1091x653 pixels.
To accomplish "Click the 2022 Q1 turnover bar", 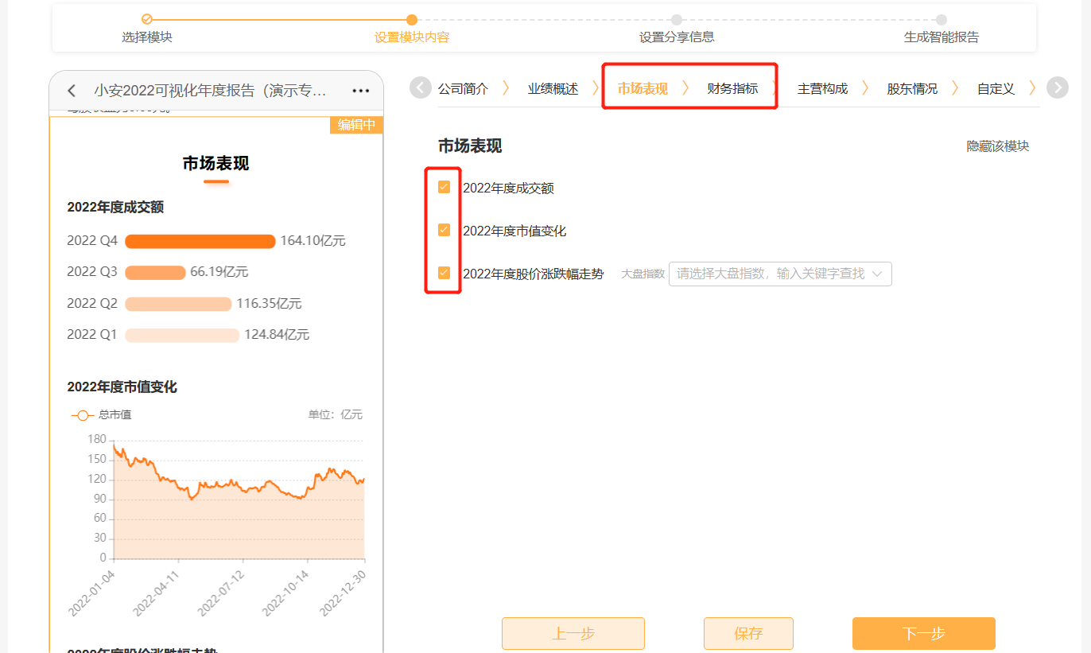I will point(182,335).
